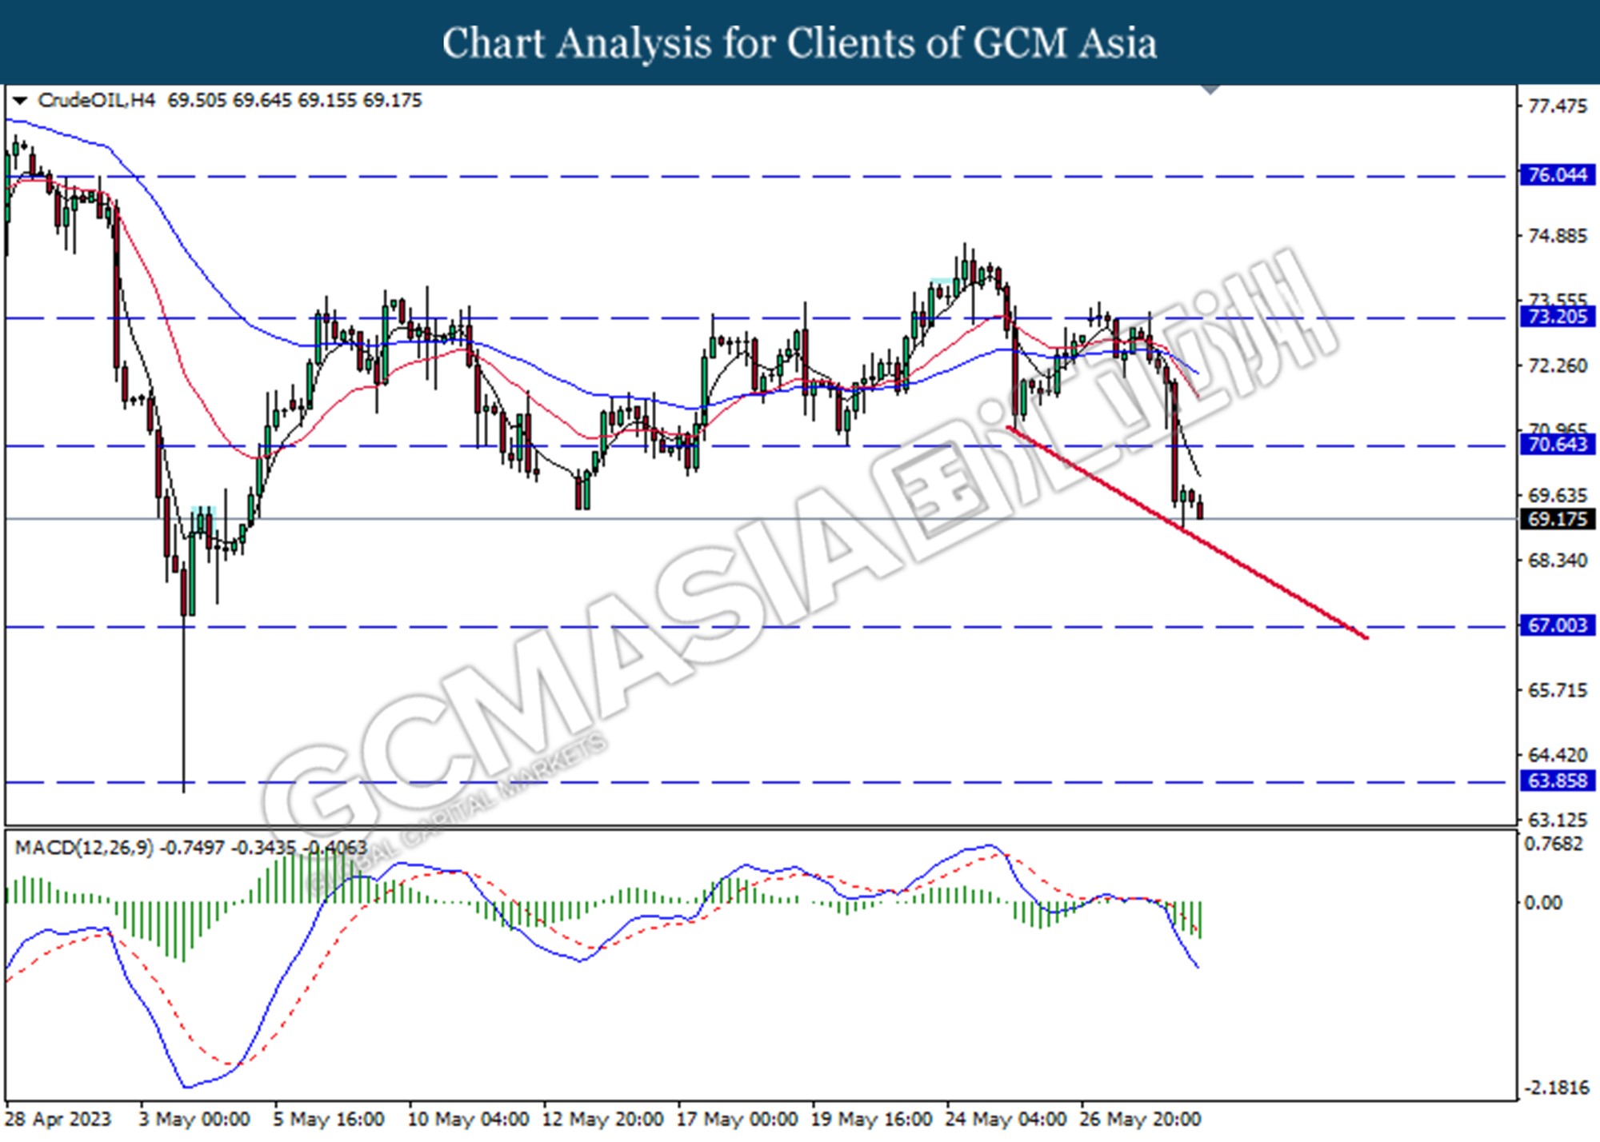Click the 63.125 price axis value
Screen dimensions: 1600x1142
coord(1557,821)
